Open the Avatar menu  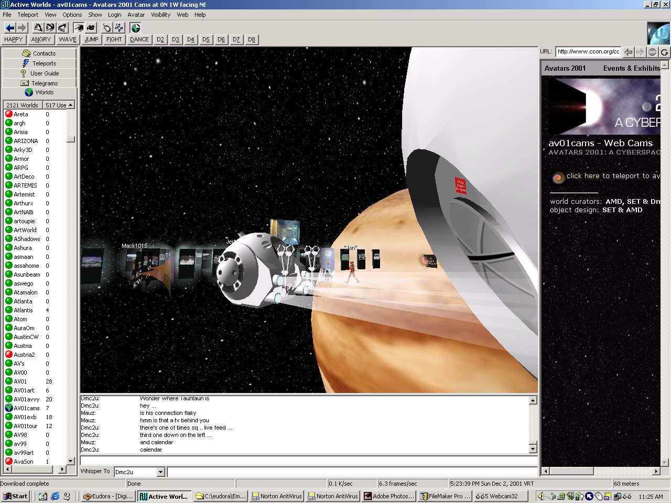(136, 15)
